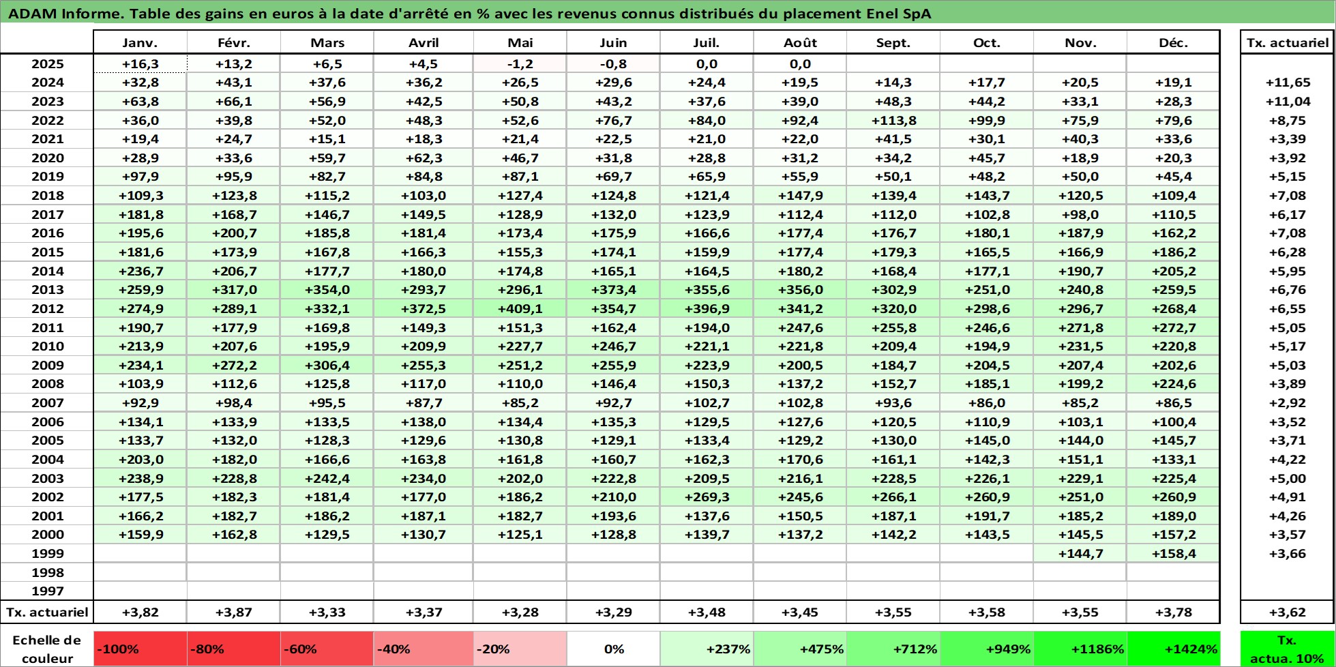Image resolution: width=1336 pixels, height=667 pixels.
Task: Click the Oct. column header
Action: [986, 42]
